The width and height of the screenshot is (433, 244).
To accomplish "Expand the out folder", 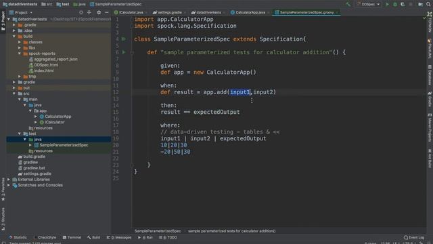I will (x=14, y=87).
